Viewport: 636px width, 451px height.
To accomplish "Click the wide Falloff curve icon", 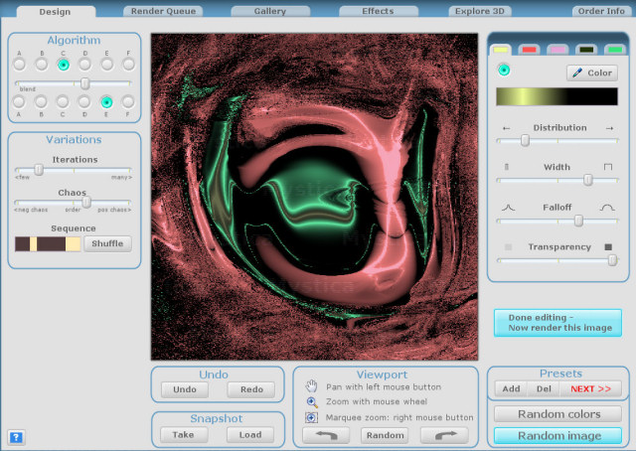I will pos(607,207).
